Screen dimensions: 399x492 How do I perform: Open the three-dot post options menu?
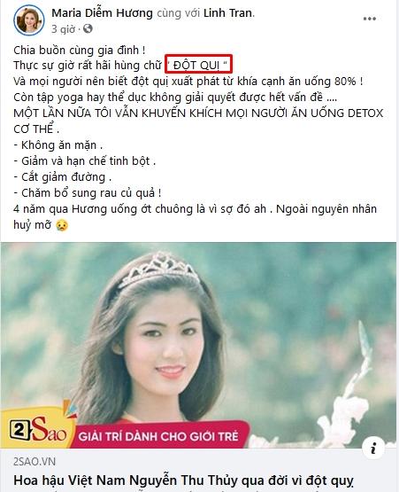[x=369, y=19]
